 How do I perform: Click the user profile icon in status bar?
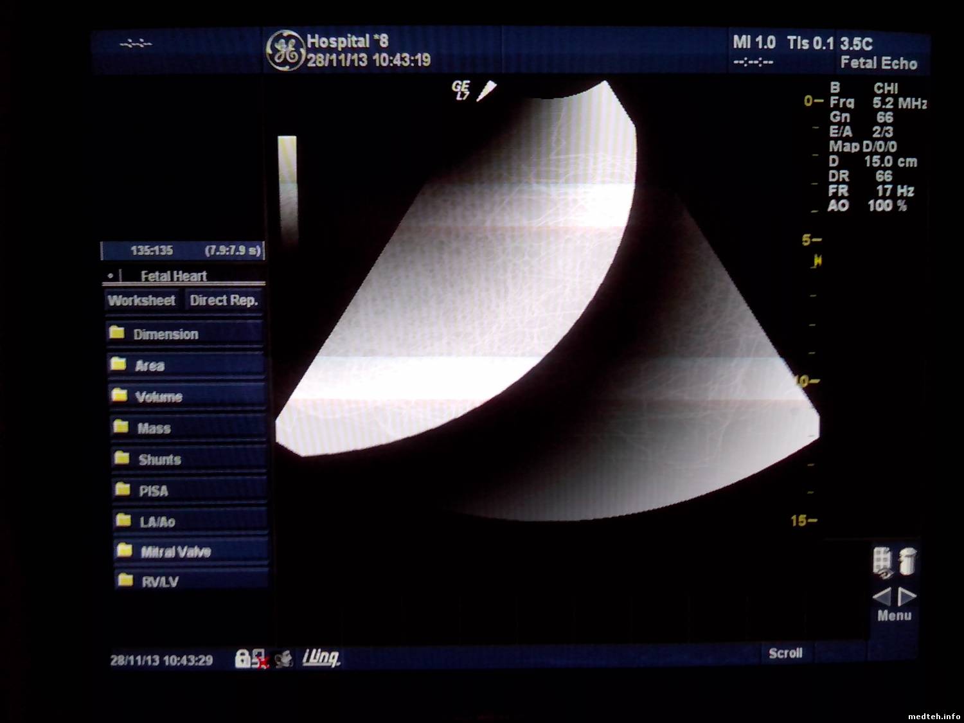(283, 659)
